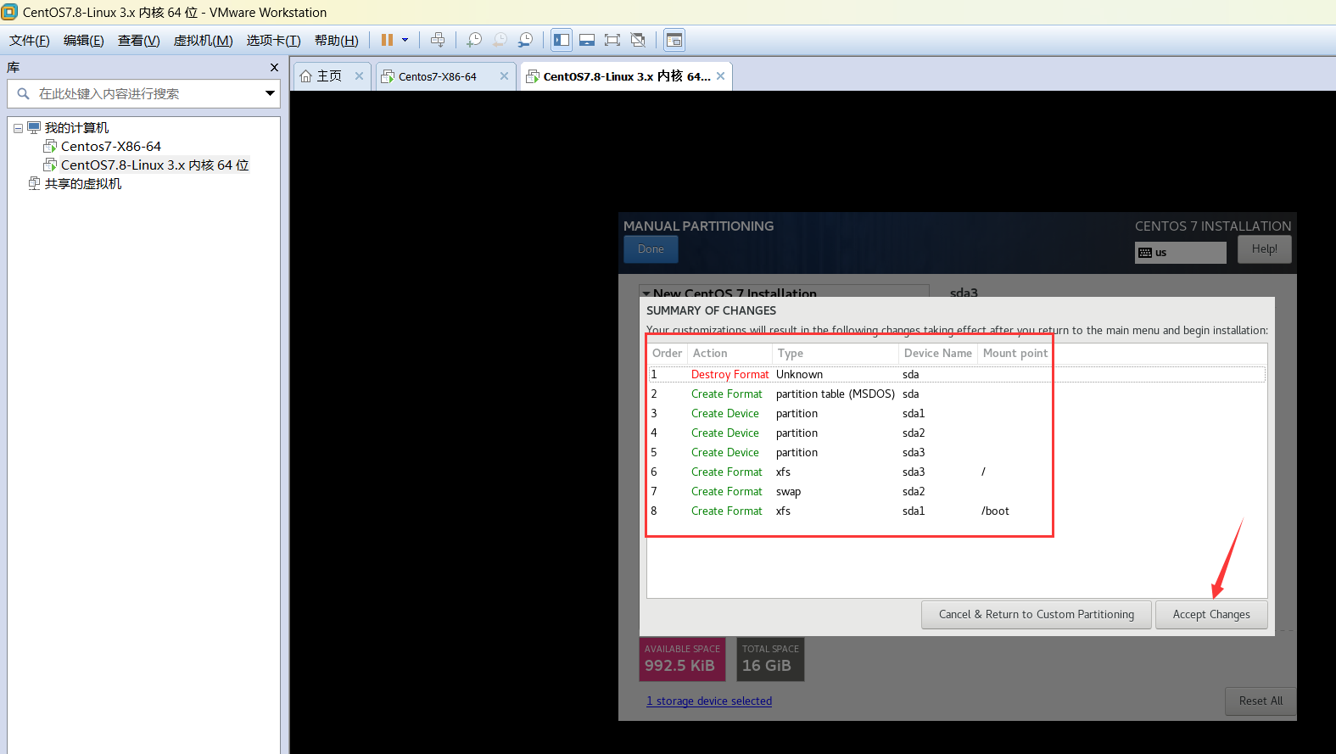Open the 编辑(E) menu
Screen dimensions: 1336x754
click(x=84, y=41)
